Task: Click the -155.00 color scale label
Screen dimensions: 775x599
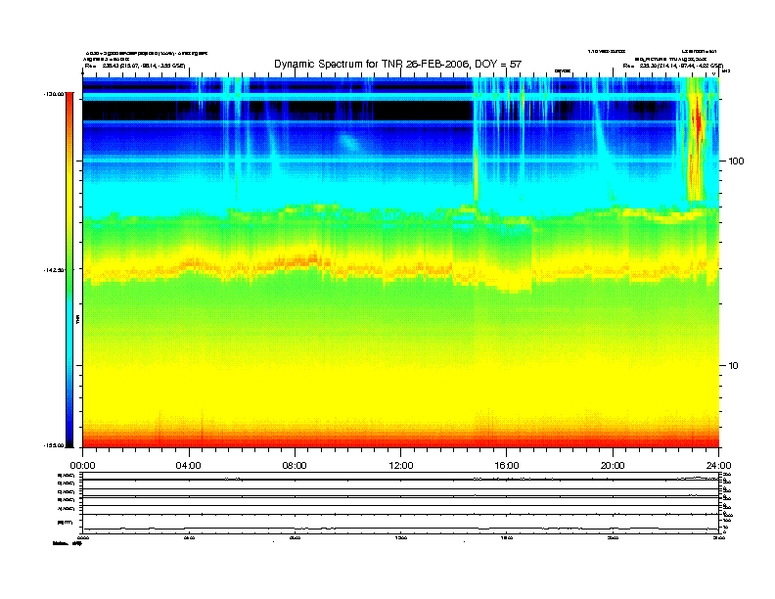Action: 54,445
